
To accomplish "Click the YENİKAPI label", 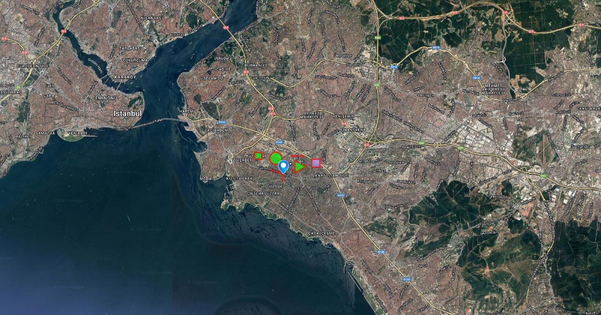I will tap(77, 133).
